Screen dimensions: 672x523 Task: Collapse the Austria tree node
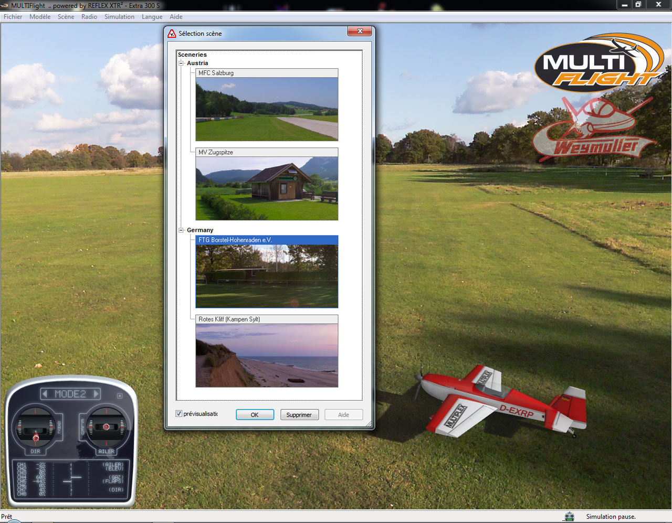pyautogui.click(x=181, y=63)
